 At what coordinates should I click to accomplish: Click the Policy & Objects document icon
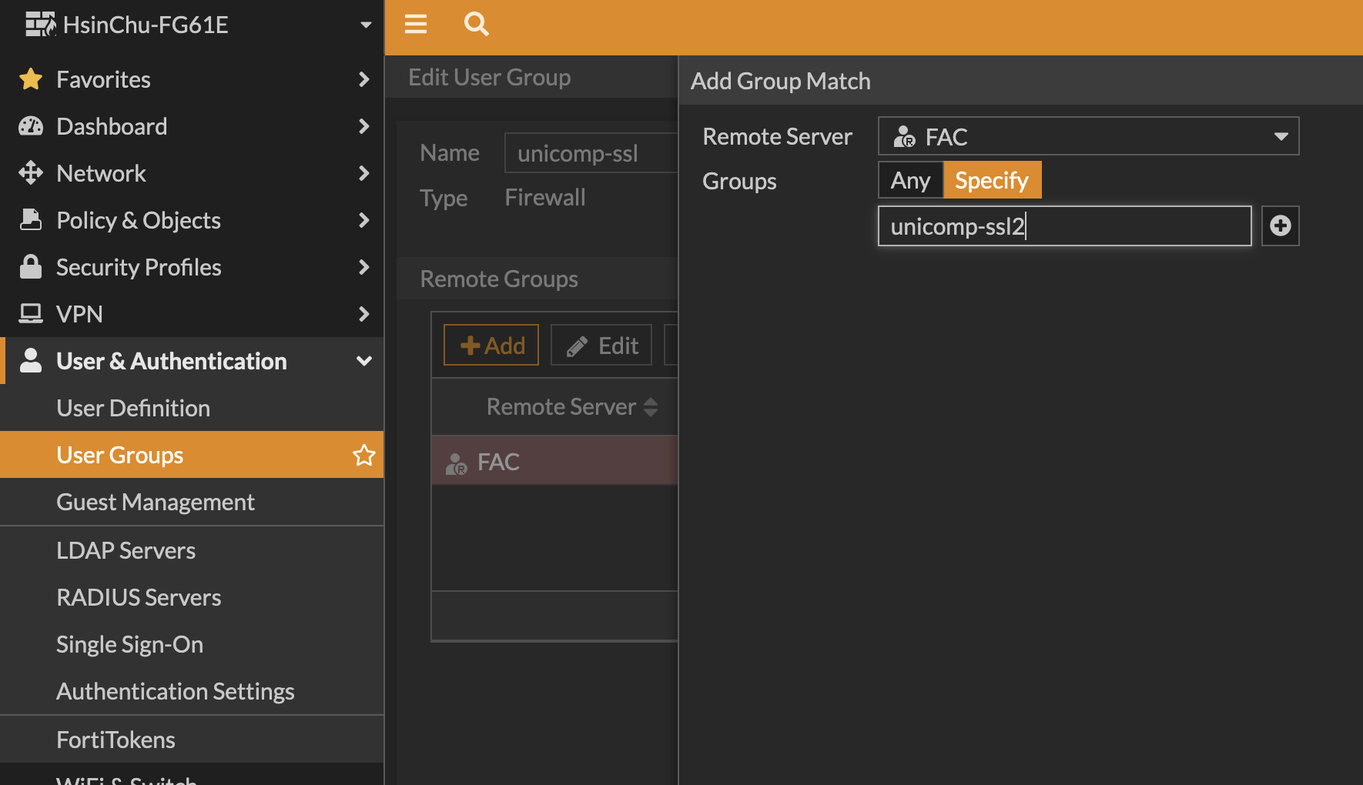coord(31,220)
